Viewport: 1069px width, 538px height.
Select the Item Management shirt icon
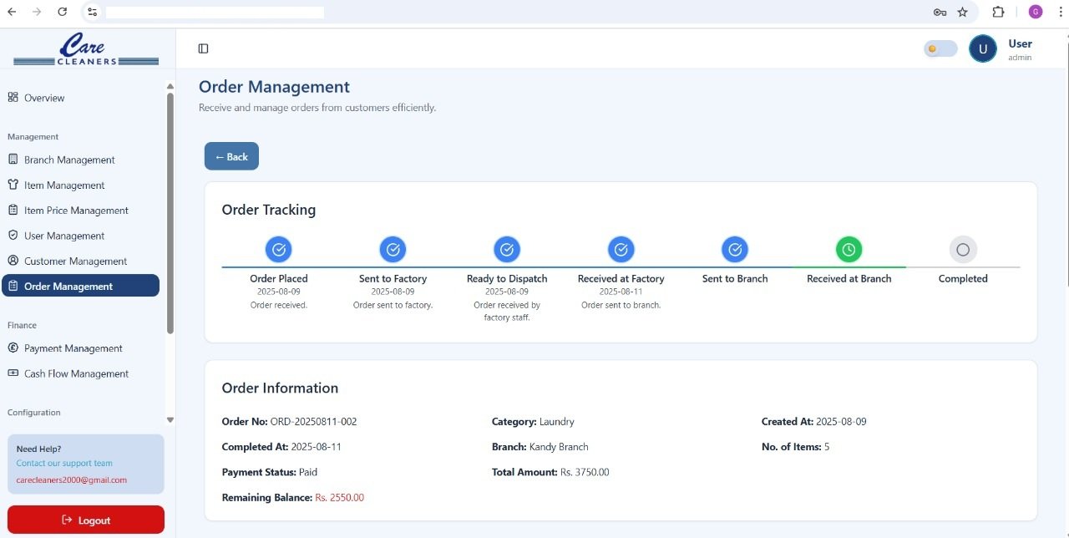pos(13,185)
